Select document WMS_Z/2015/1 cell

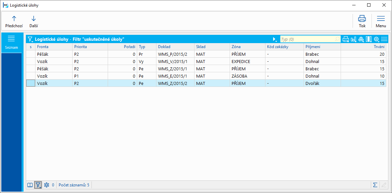(x=175, y=69)
